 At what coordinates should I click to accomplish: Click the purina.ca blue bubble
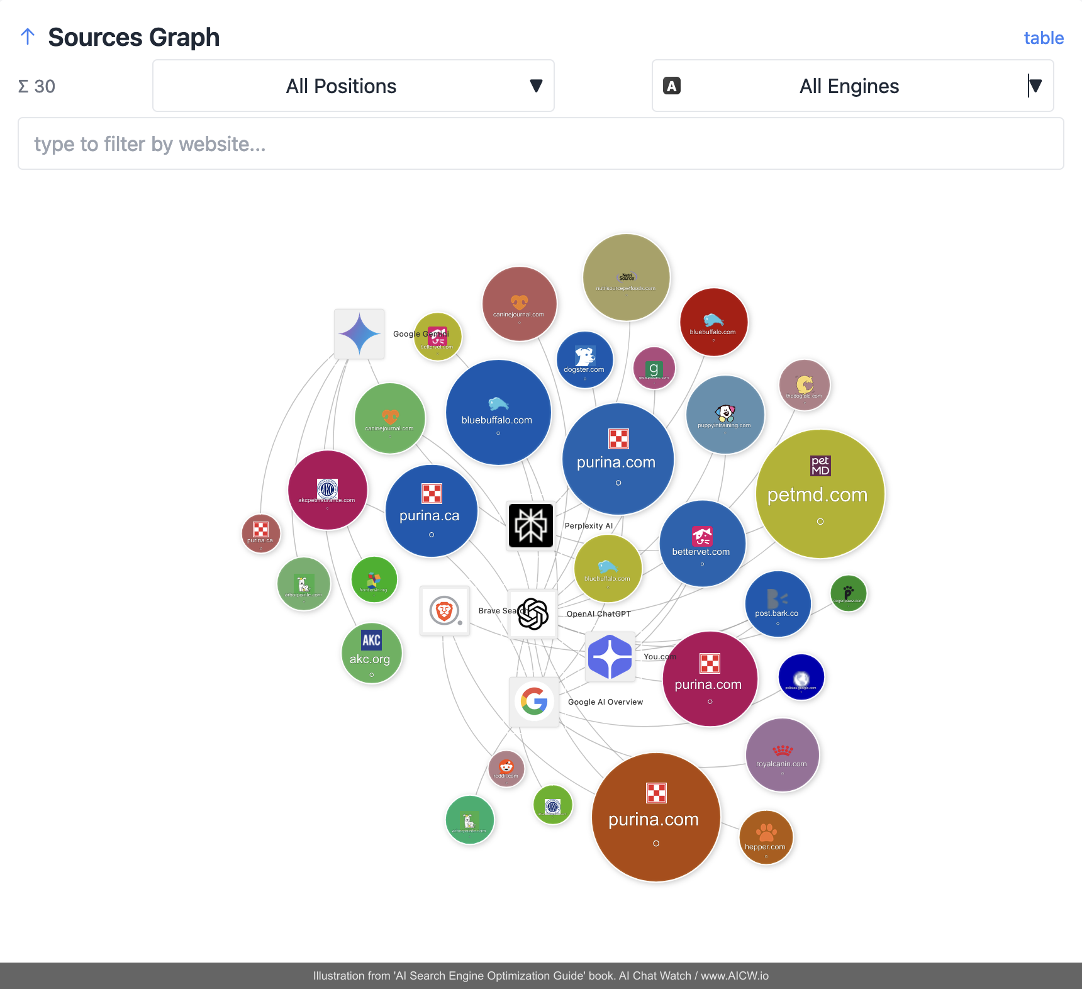point(431,511)
